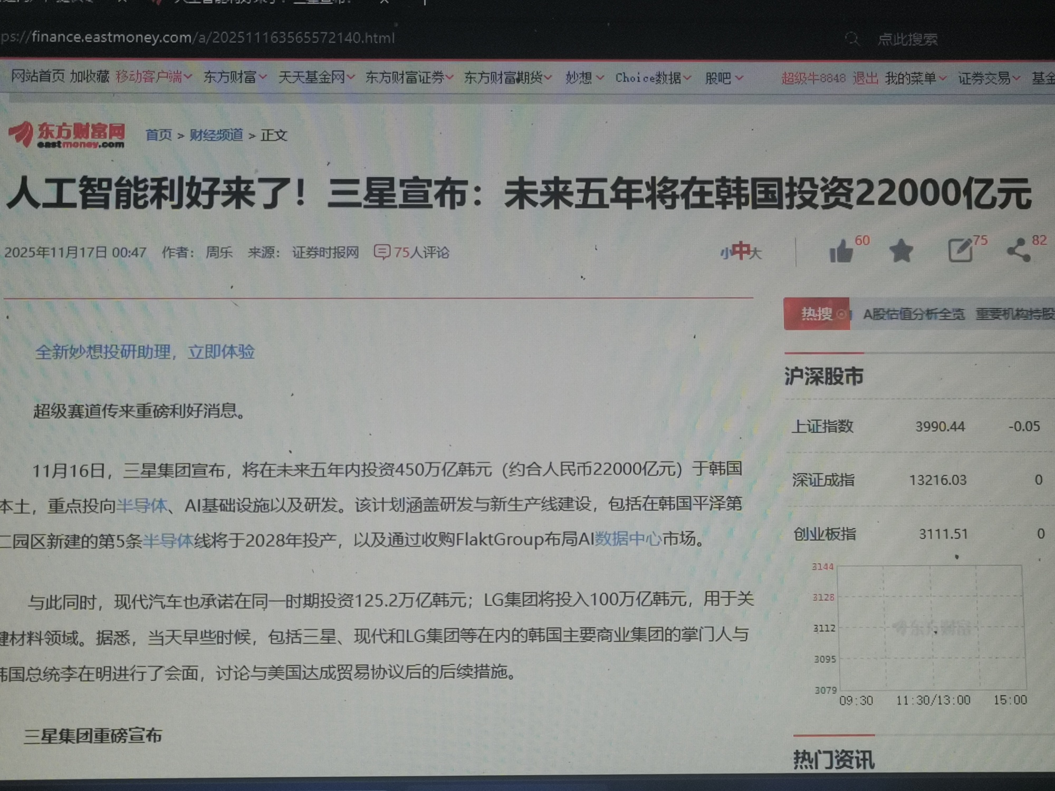Set font size to large (大)
Image resolution: width=1055 pixels, height=791 pixels.
pyautogui.click(x=756, y=254)
